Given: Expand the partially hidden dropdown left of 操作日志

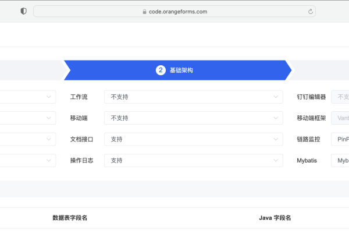Looking at the screenshot, I should tap(28, 161).
